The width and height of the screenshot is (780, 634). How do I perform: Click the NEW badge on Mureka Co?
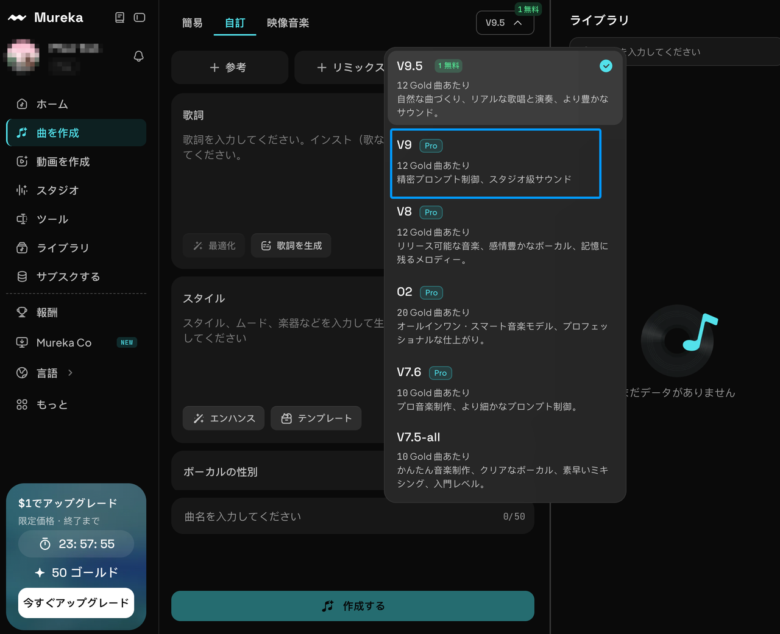click(x=127, y=342)
